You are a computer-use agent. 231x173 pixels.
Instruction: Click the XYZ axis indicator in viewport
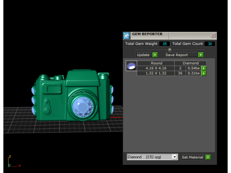(x=14, y=161)
